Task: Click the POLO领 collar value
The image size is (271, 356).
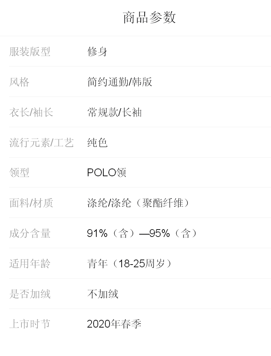Action: [106, 173]
